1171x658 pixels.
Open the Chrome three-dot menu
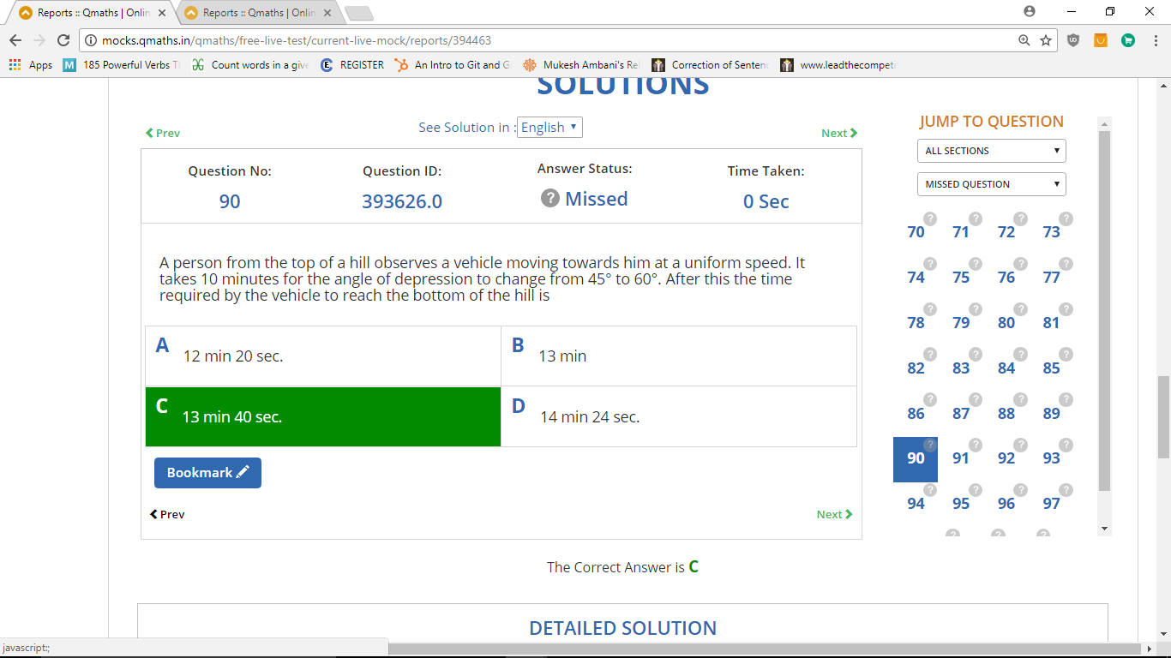coord(1155,40)
